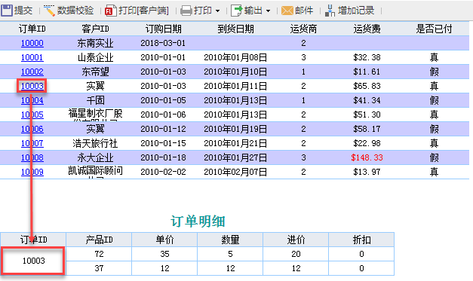Viewport: 473px width, 281px height.
Task: Select the 运货费 column header
Action: pos(367,29)
